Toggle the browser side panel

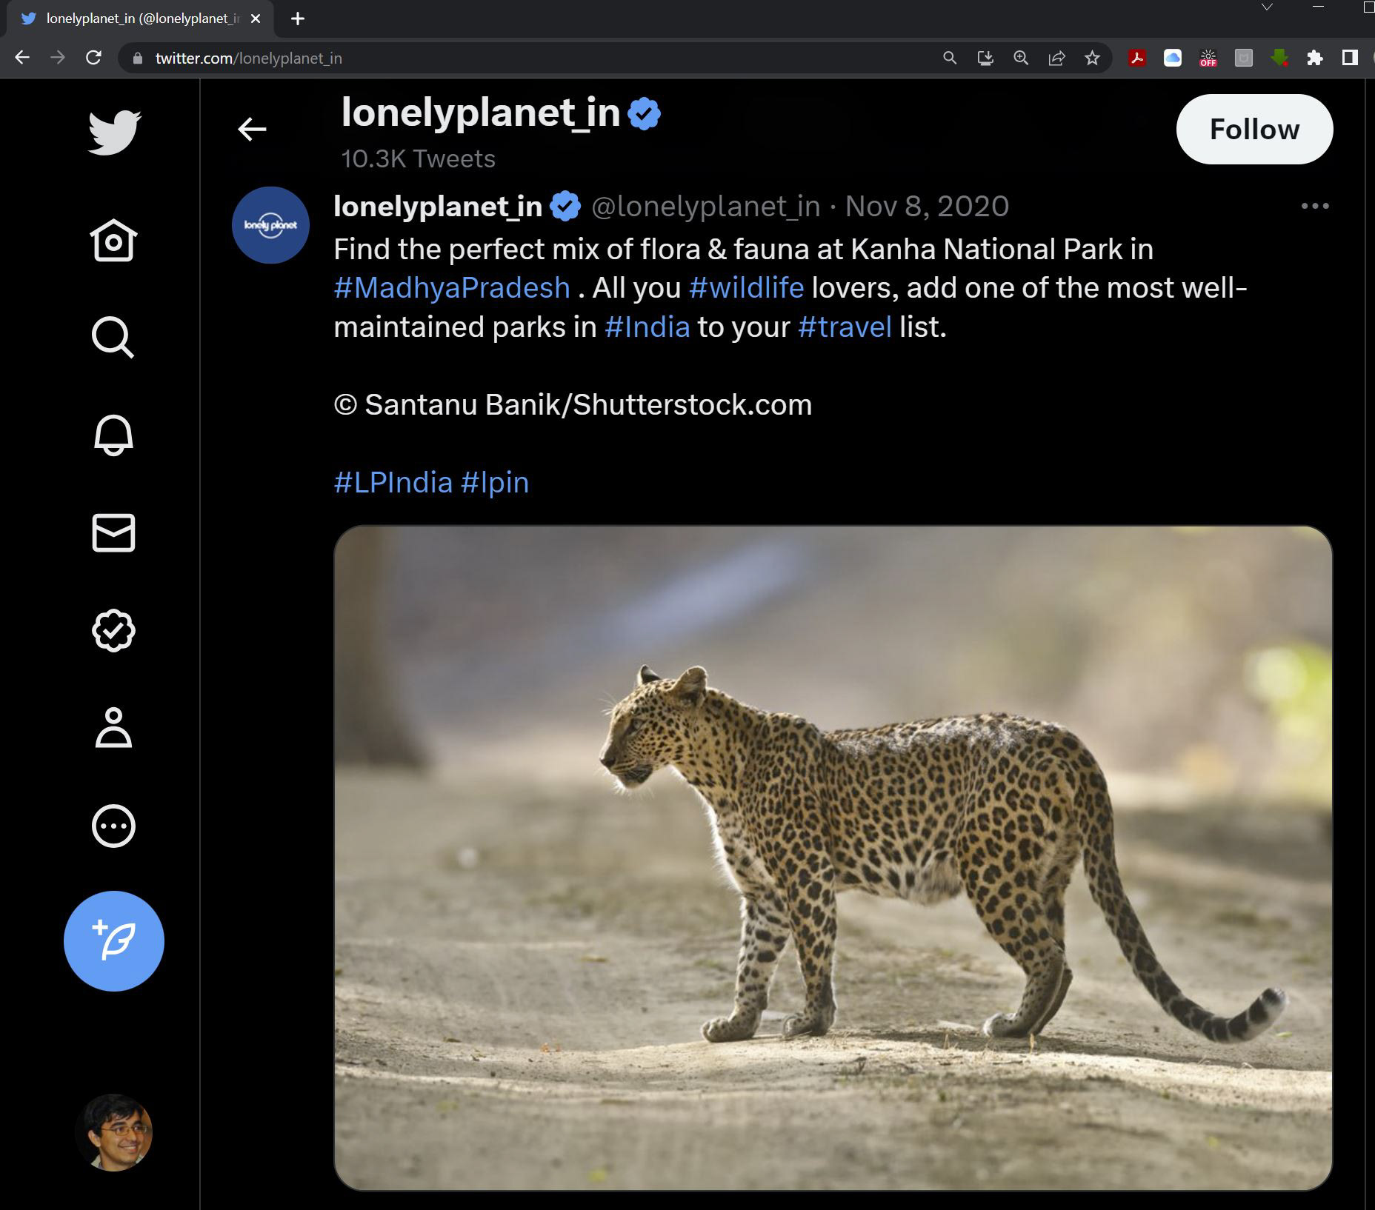click(1350, 58)
